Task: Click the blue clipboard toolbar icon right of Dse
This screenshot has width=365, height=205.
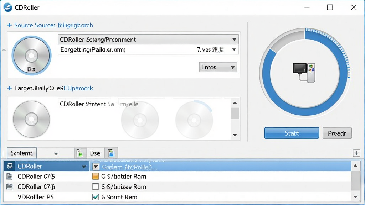Action: 111,153
